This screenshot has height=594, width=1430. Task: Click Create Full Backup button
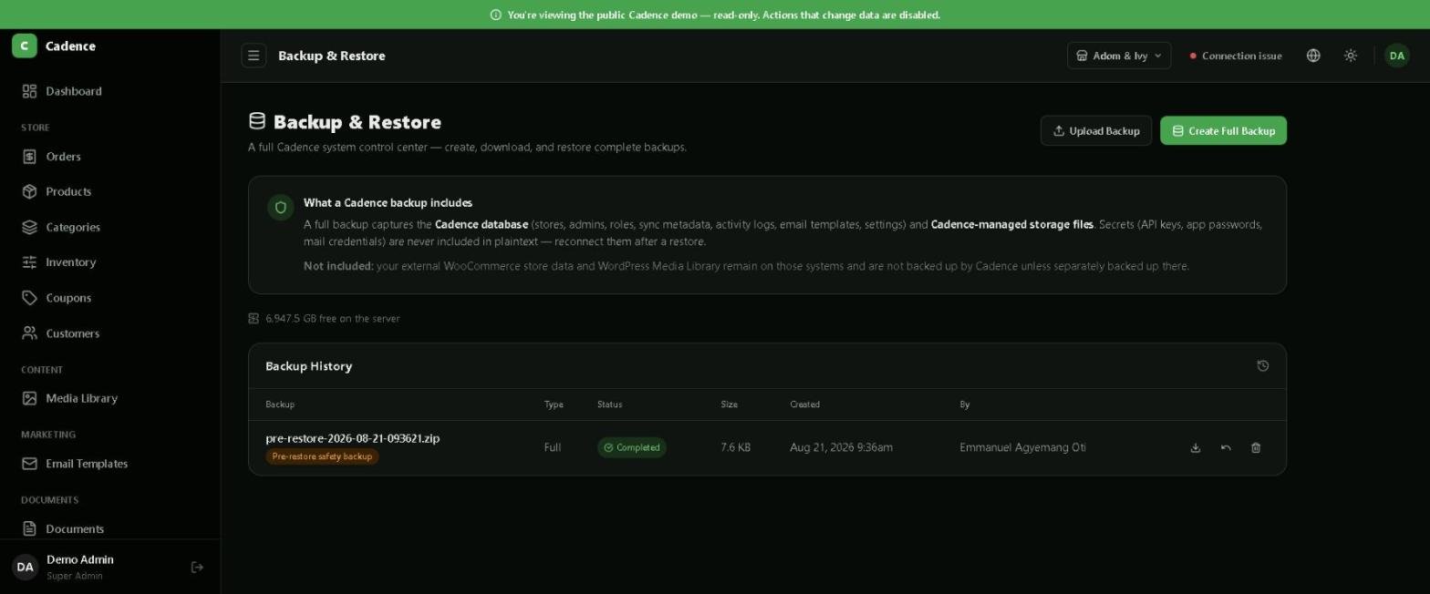(x=1223, y=130)
